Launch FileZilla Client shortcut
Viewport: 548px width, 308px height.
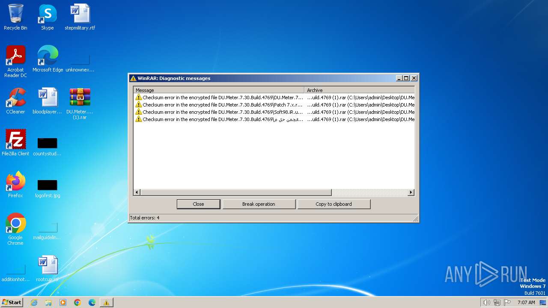(15, 142)
